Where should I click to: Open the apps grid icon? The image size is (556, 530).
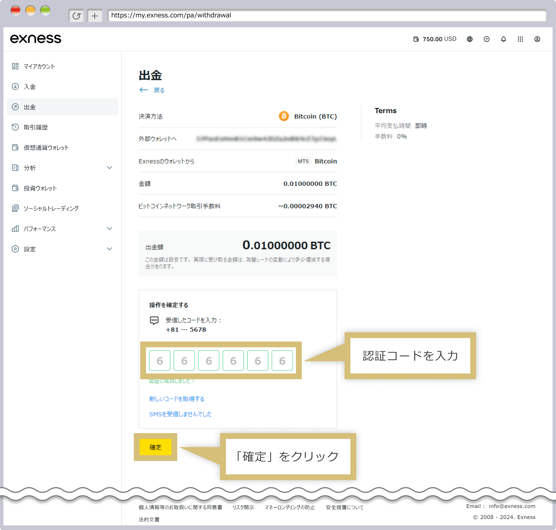(x=520, y=39)
